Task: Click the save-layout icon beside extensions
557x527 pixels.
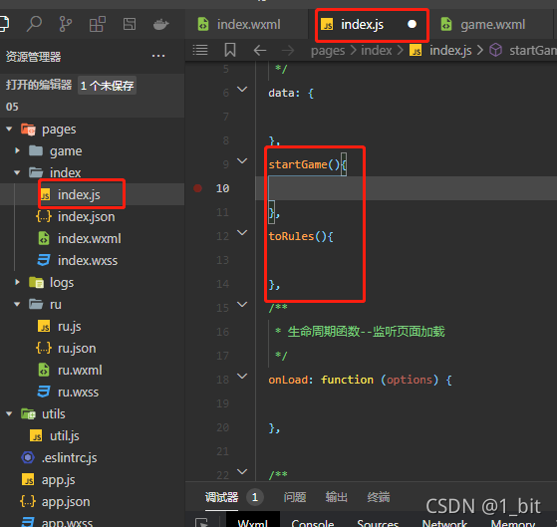Action: pyautogui.click(x=130, y=24)
